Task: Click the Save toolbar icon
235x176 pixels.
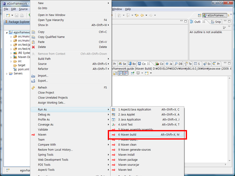Action: 16,15
